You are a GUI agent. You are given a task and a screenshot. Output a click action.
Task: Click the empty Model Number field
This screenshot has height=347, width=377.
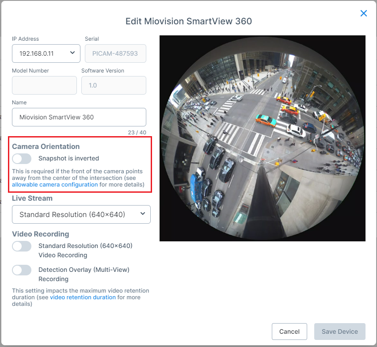coord(44,85)
